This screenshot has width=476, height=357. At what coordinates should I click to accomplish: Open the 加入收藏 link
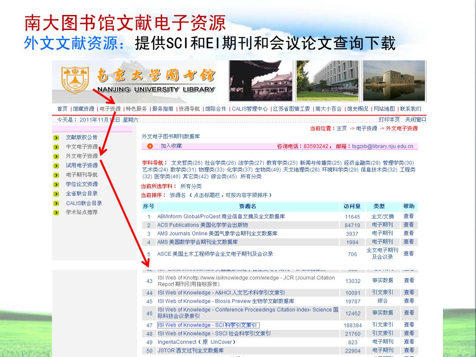pos(171,146)
